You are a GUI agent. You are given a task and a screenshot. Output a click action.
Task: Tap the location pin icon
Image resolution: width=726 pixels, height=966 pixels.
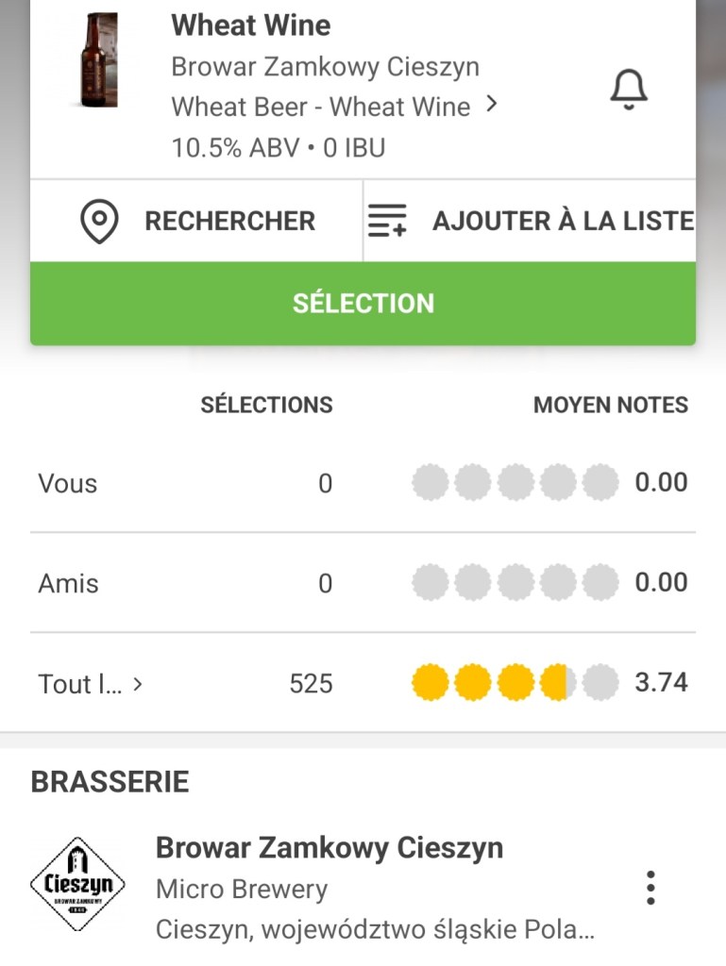click(x=99, y=222)
